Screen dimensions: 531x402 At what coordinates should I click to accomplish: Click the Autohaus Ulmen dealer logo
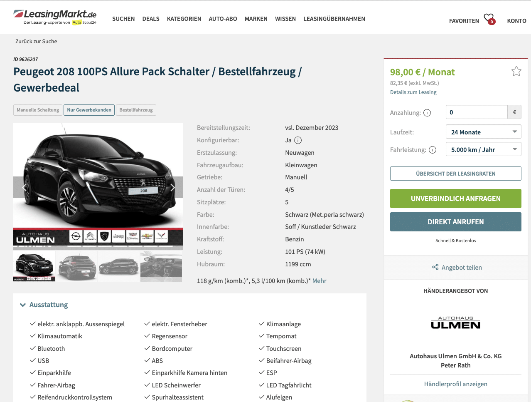[456, 323]
